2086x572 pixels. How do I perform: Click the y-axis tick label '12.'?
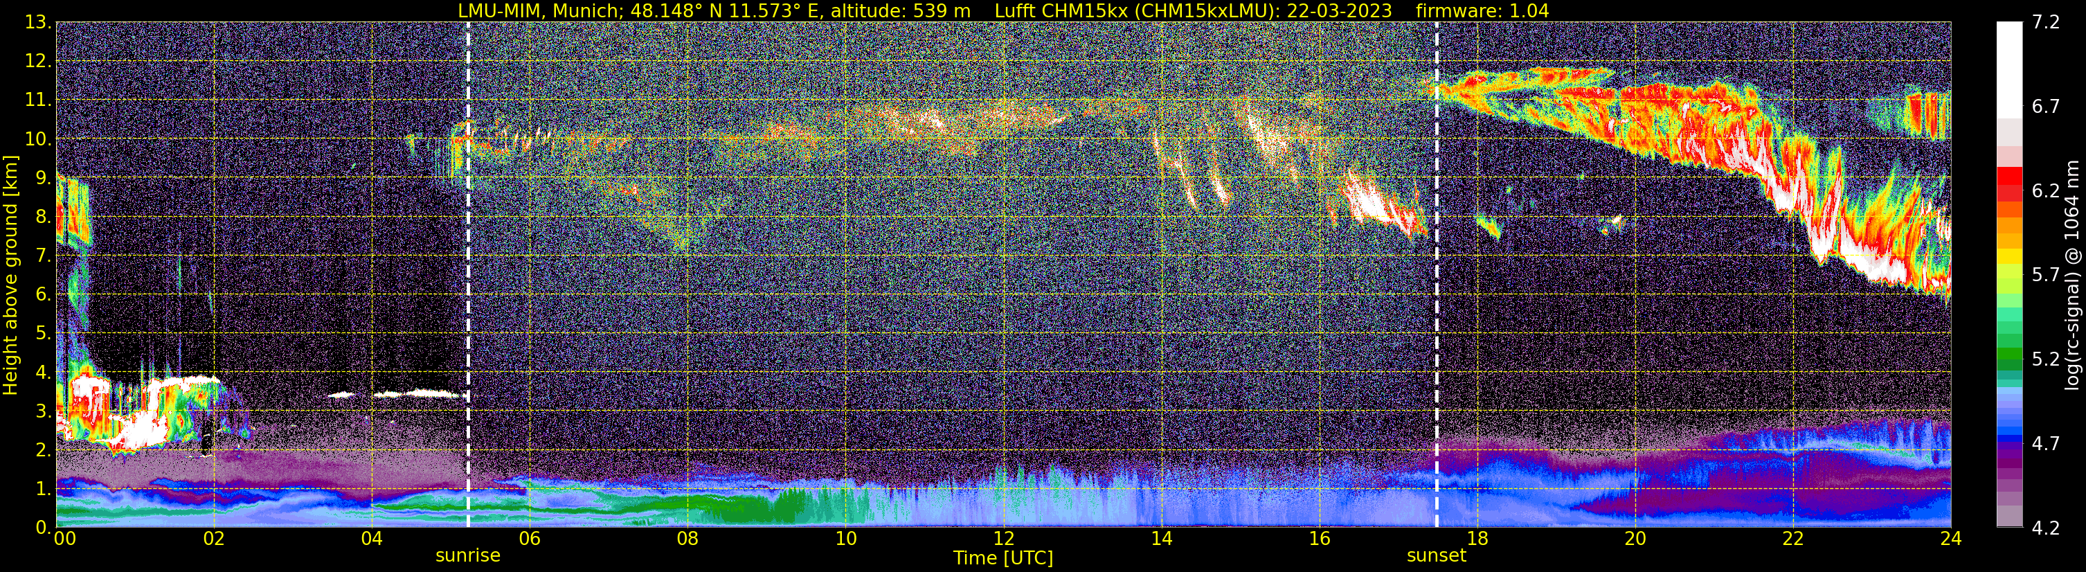point(38,61)
